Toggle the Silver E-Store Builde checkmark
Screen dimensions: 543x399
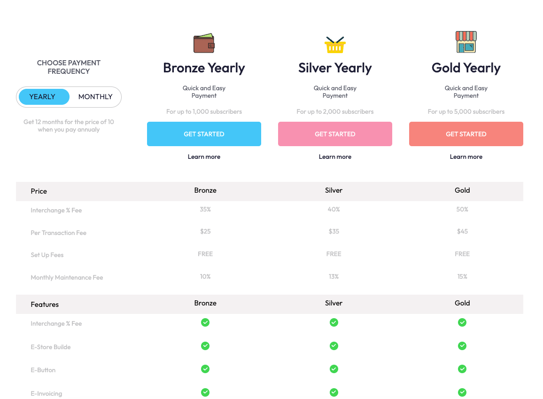click(x=334, y=346)
